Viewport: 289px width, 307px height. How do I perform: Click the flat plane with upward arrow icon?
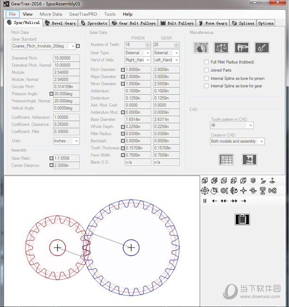click(x=272, y=180)
